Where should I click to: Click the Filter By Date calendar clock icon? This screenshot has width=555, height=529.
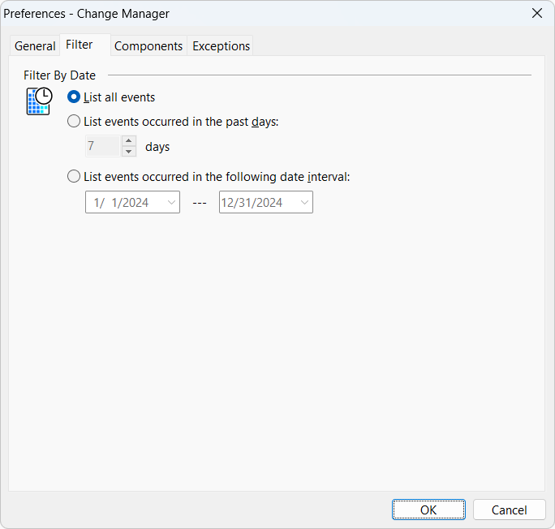tap(39, 101)
